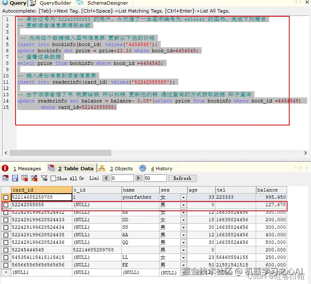Sort by the name column header
The width and height of the screenshot is (311, 284).
[x=140, y=190]
